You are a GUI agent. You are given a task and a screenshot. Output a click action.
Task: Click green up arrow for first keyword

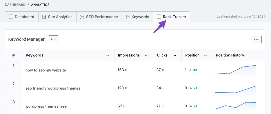point(190,70)
